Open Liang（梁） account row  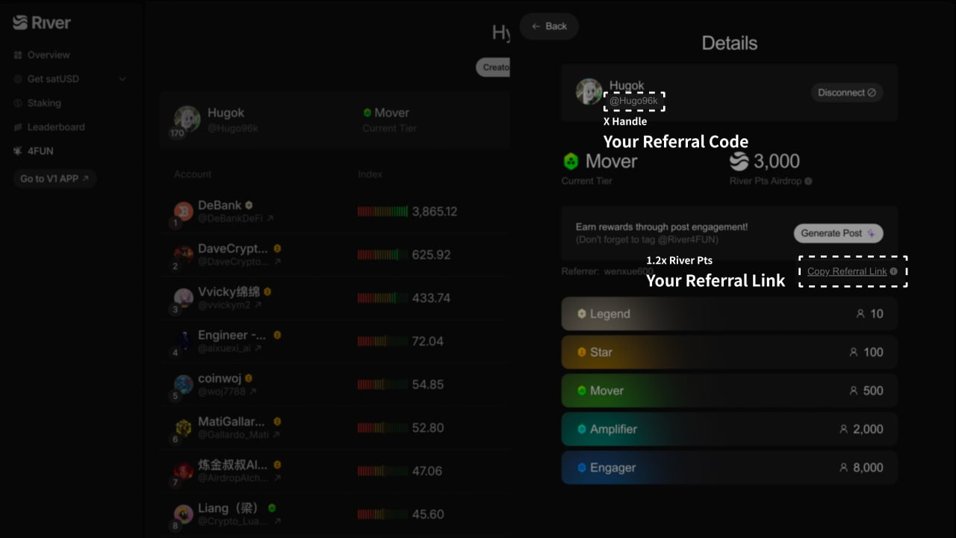(335, 515)
